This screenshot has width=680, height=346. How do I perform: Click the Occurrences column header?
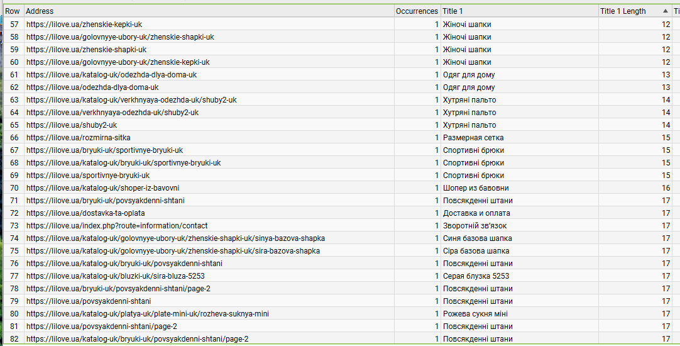(x=417, y=11)
